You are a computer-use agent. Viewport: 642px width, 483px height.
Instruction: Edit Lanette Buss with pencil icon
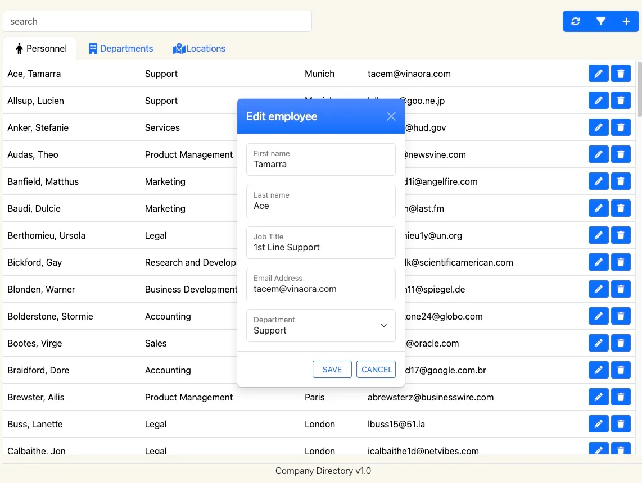pyautogui.click(x=598, y=424)
